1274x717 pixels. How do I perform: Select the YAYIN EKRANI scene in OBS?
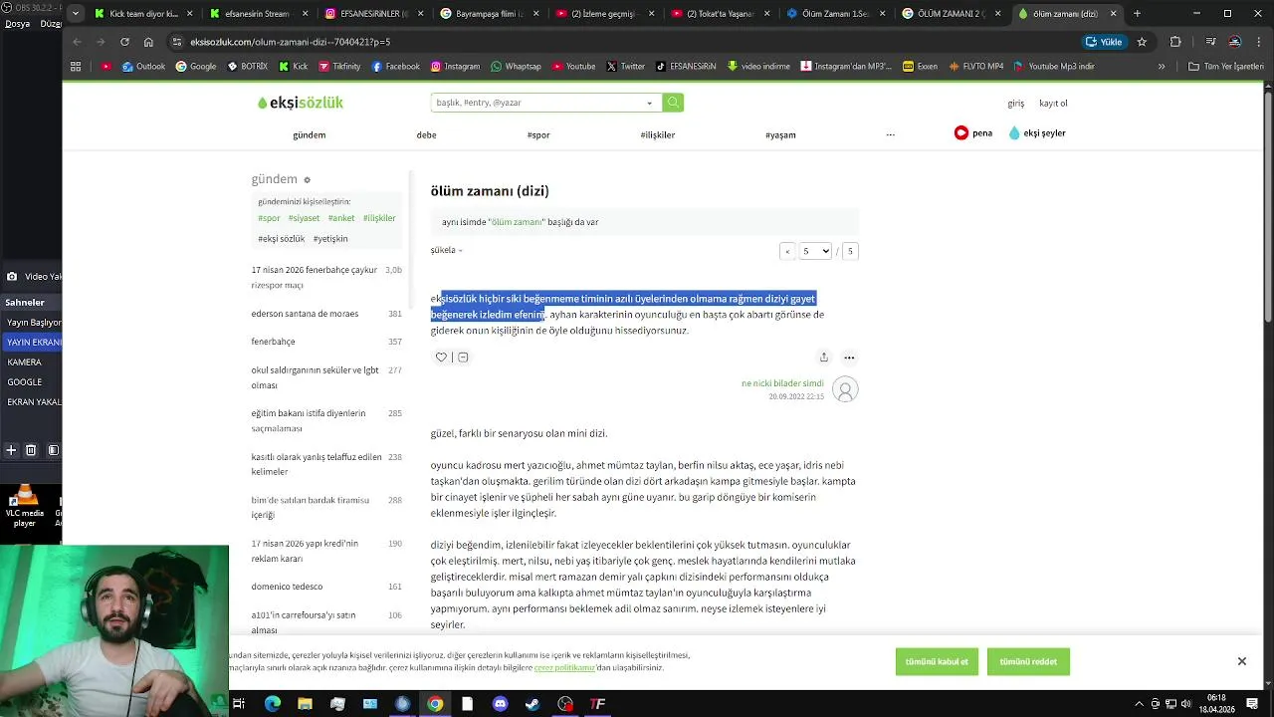click(32, 343)
